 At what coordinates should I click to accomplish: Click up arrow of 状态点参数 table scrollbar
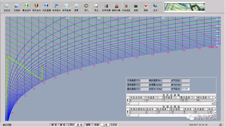pos(215,98)
